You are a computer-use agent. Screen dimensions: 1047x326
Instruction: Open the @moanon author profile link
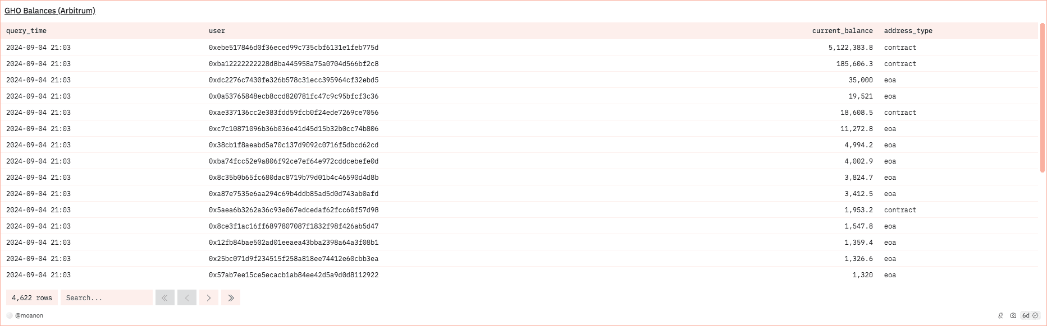pos(29,315)
